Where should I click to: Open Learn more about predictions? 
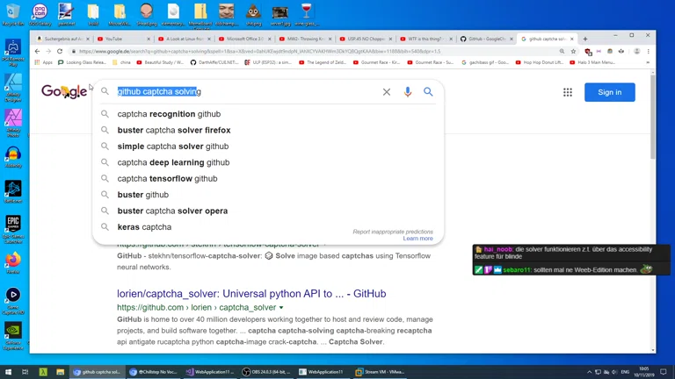coord(418,239)
